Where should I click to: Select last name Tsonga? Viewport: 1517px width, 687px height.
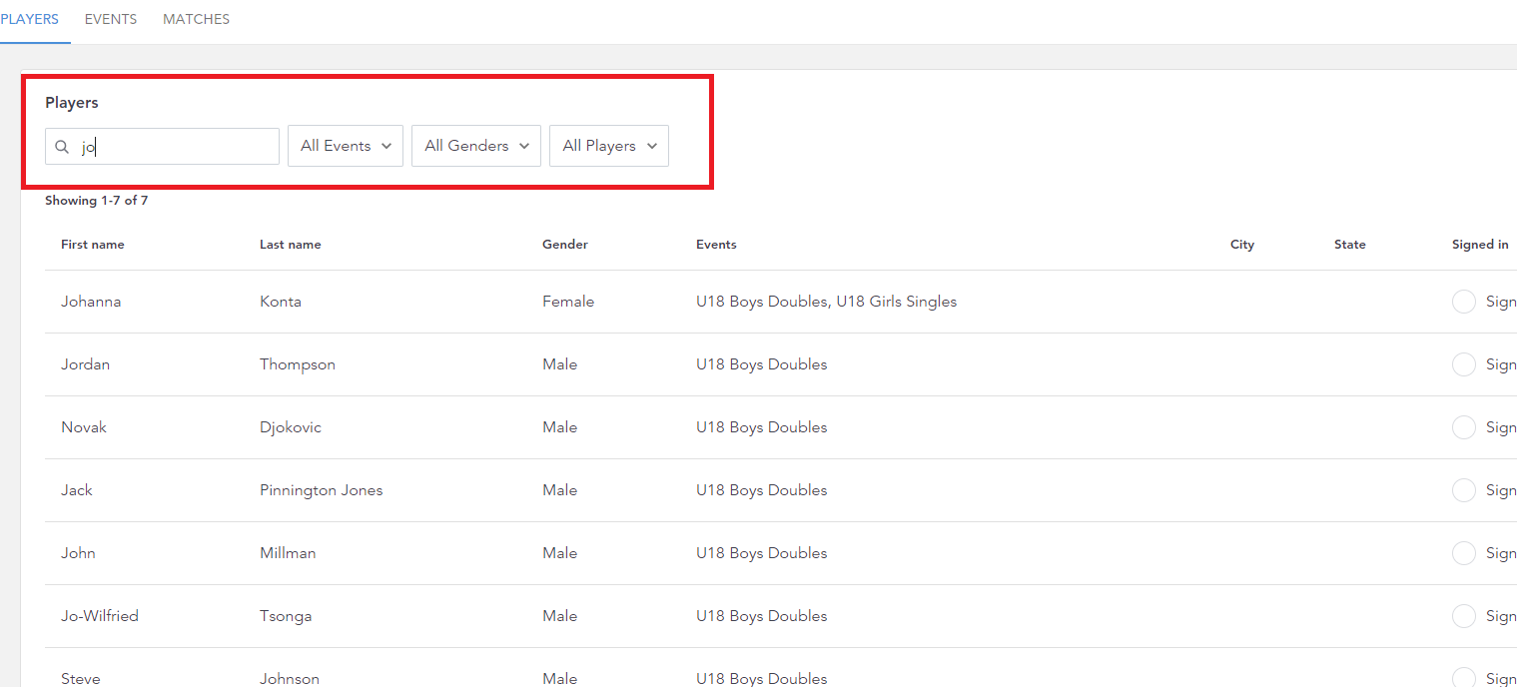pos(286,616)
